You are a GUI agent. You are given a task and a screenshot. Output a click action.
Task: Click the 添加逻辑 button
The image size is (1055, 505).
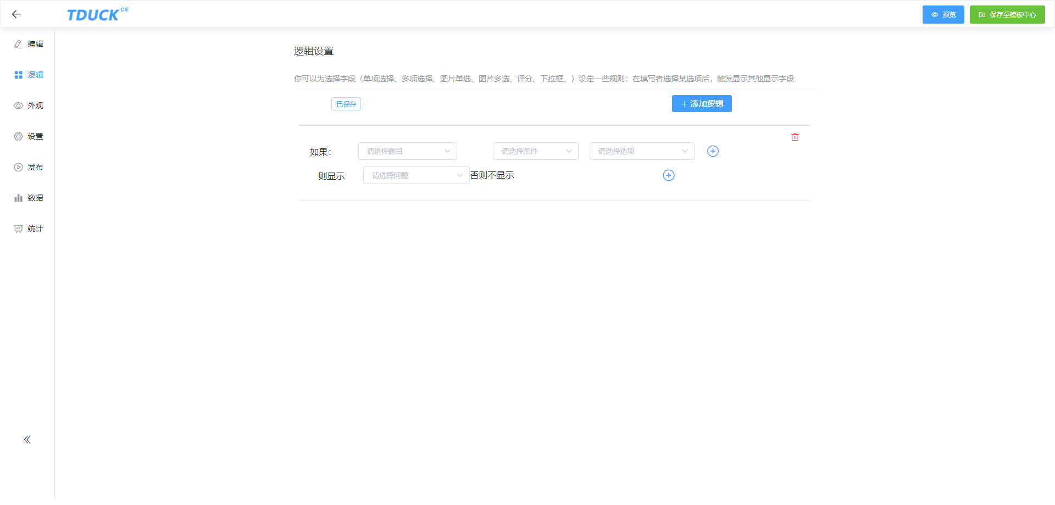(x=702, y=104)
